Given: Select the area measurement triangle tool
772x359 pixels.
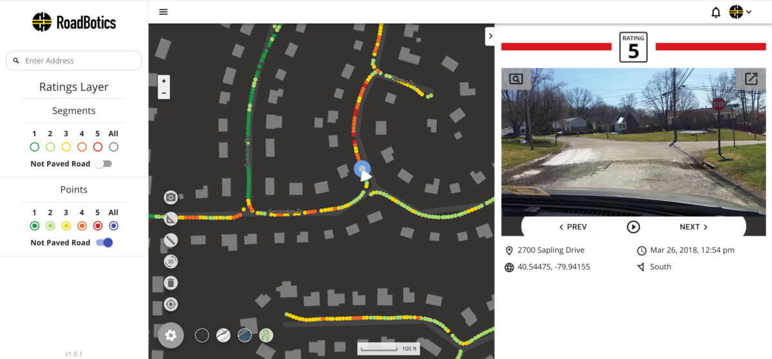Looking at the screenshot, I should point(170,219).
